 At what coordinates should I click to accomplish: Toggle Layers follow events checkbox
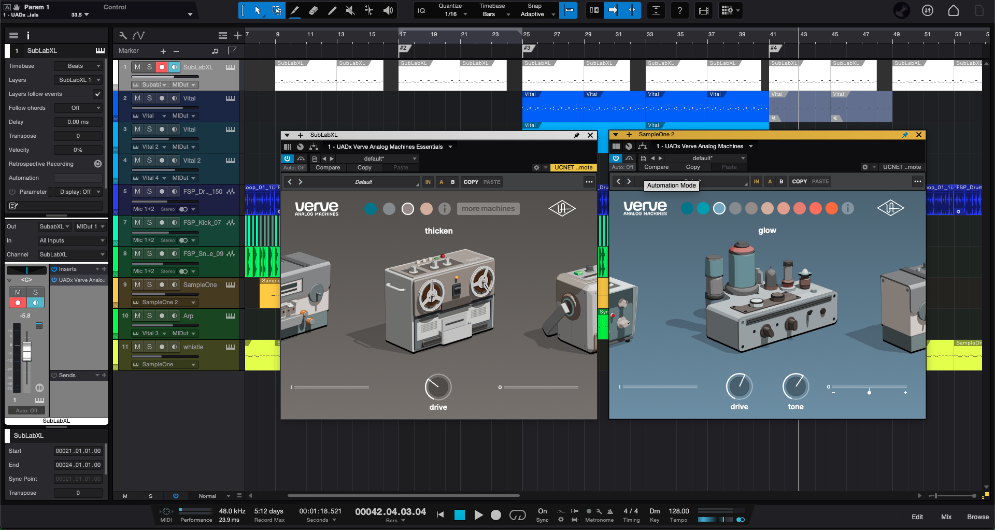97,94
